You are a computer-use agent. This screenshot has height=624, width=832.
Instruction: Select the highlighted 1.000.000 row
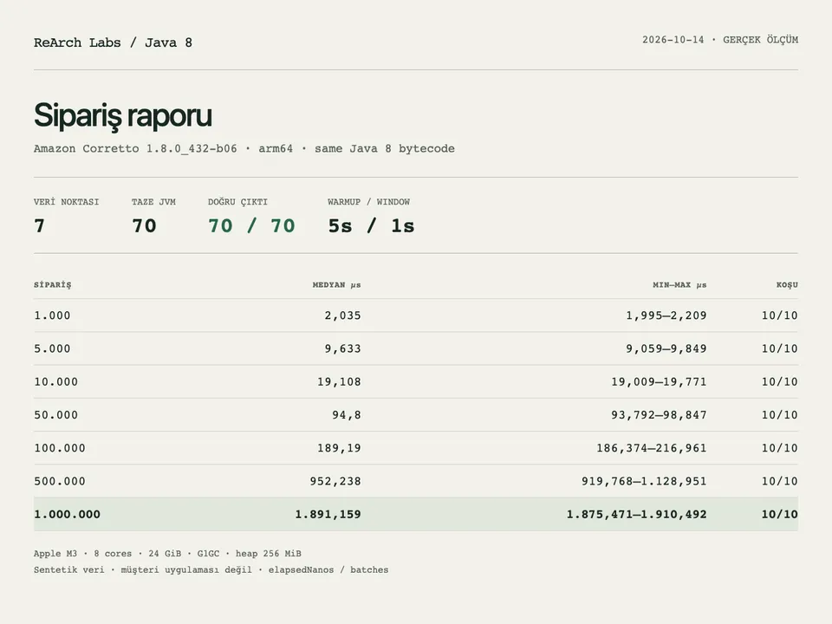416,514
